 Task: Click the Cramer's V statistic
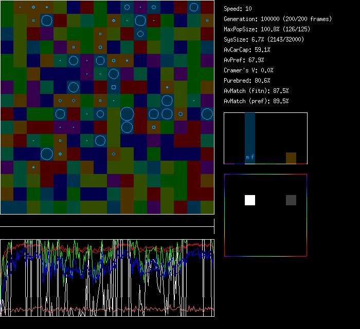coord(249,70)
